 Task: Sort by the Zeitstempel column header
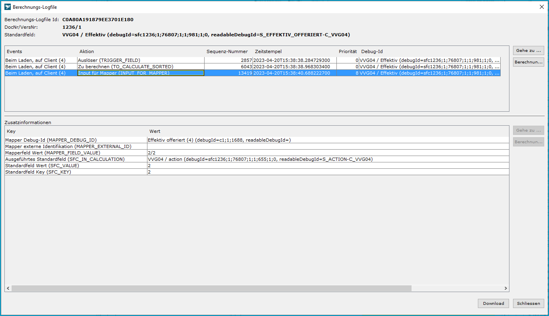[x=268, y=51]
